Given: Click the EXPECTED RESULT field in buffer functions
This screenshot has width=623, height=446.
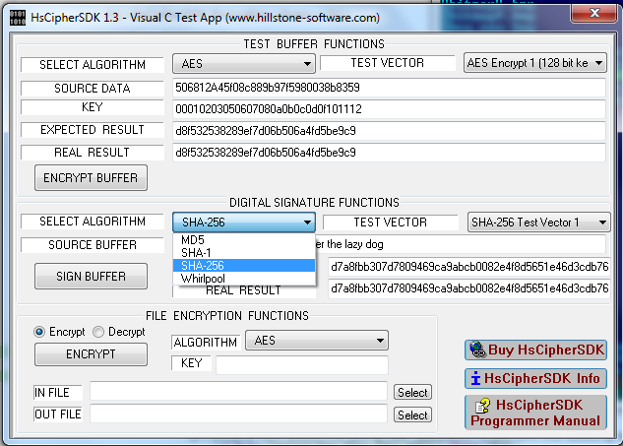Looking at the screenshot, I should (x=389, y=131).
